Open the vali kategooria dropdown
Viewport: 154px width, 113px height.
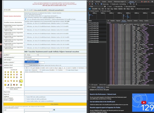(x=37, y=57)
